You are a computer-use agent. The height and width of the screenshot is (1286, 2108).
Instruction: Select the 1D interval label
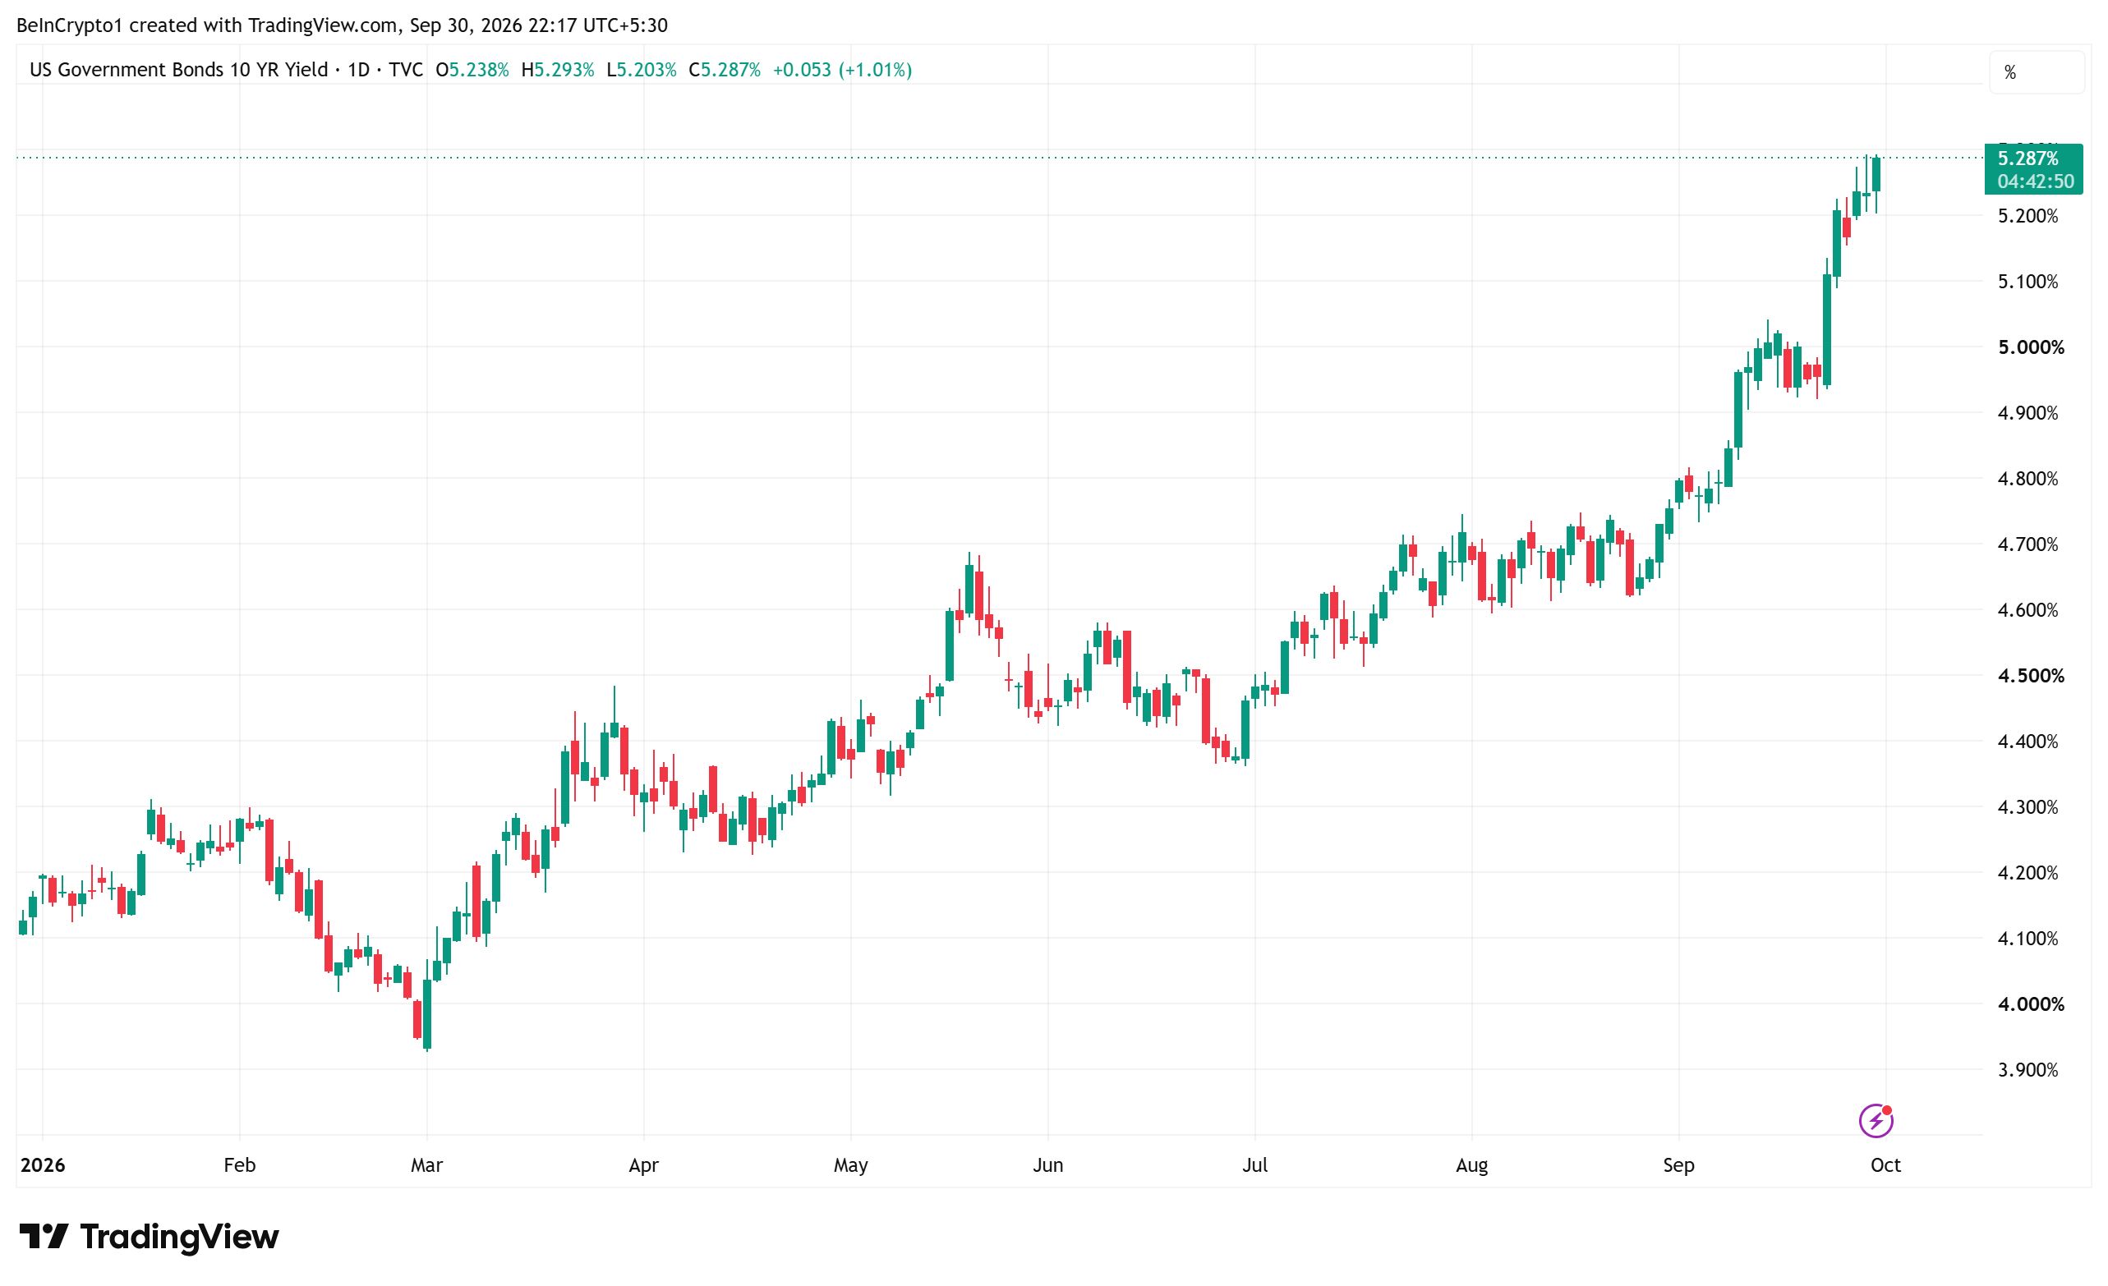pyautogui.click(x=358, y=70)
